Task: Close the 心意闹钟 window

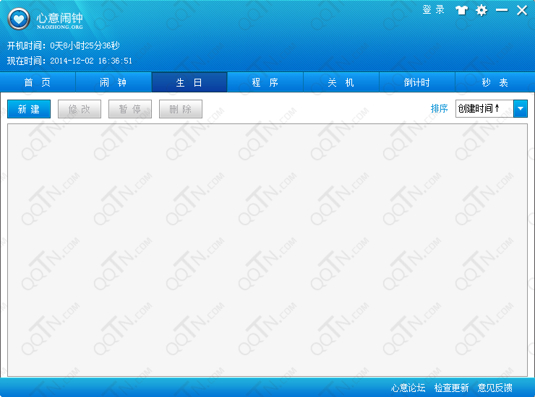Action: tap(521, 10)
